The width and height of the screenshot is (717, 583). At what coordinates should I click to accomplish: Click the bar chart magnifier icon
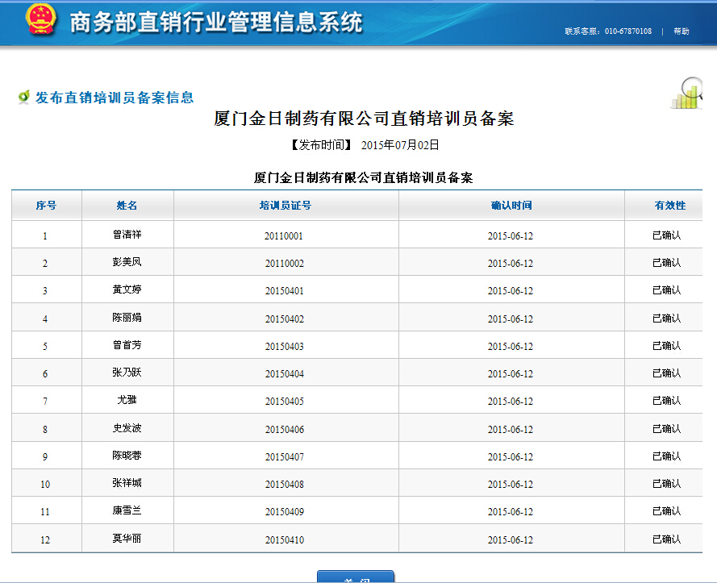[x=688, y=94]
